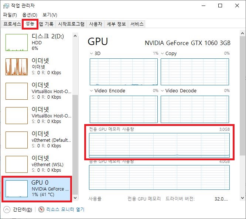Click the 32.0... driver version value
Image resolution: width=246 pixels, height=219 pixels.
[221, 199]
